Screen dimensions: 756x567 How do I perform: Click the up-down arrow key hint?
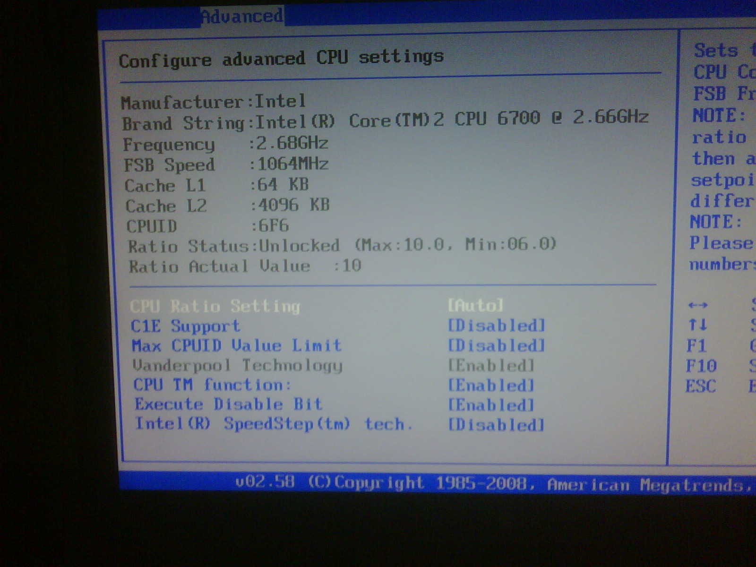point(697,325)
